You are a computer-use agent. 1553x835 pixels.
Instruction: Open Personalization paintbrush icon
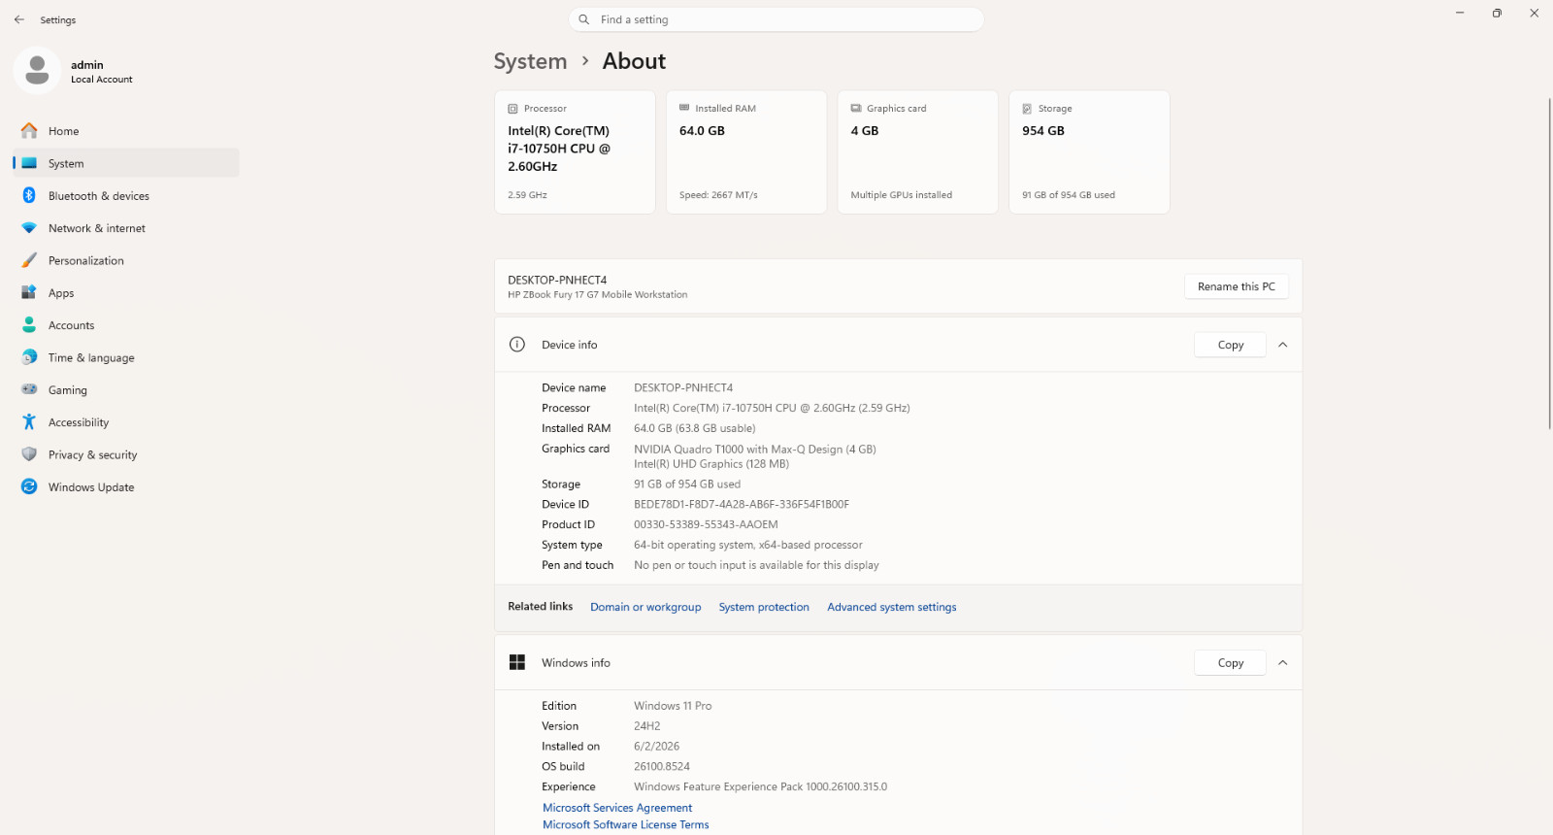(x=29, y=260)
